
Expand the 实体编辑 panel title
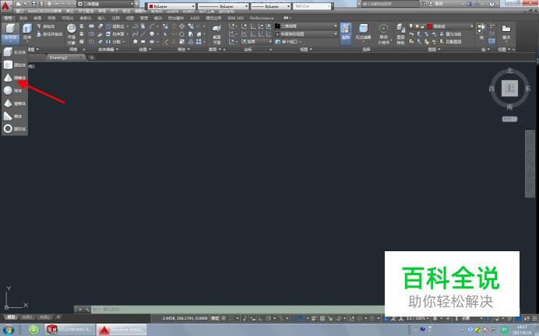pyautogui.click(x=108, y=50)
